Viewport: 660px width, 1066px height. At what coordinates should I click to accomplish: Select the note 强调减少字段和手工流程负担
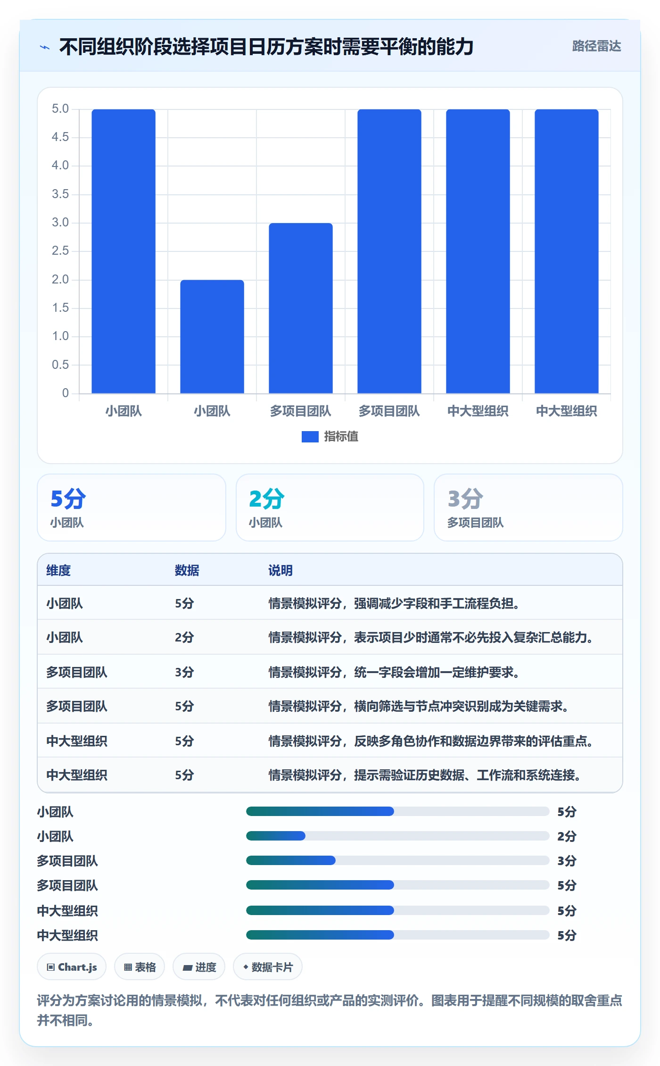(x=394, y=603)
